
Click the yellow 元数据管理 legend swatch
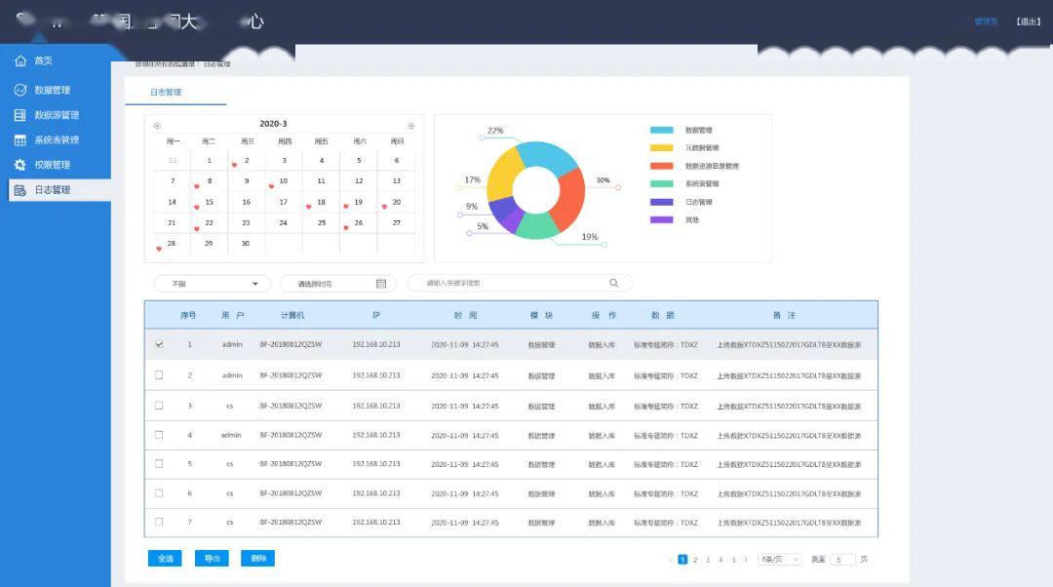click(x=661, y=148)
